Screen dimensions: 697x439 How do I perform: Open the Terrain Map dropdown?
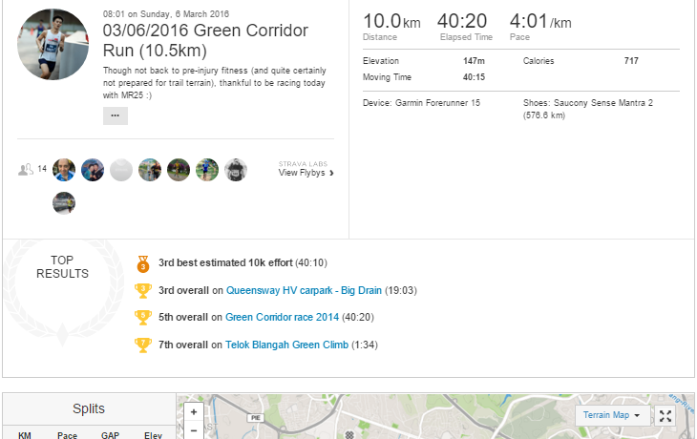pos(613,415)
